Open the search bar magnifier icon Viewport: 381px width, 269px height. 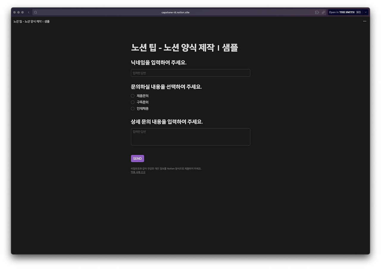point(35,12)
